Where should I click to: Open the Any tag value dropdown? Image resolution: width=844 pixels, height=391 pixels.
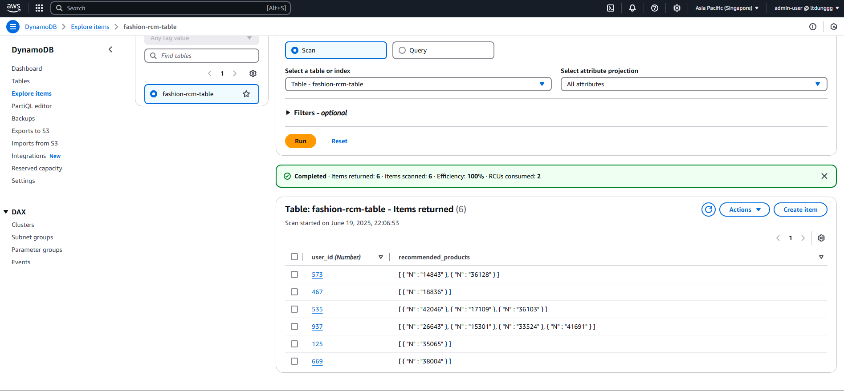click(x=202, y=38)
